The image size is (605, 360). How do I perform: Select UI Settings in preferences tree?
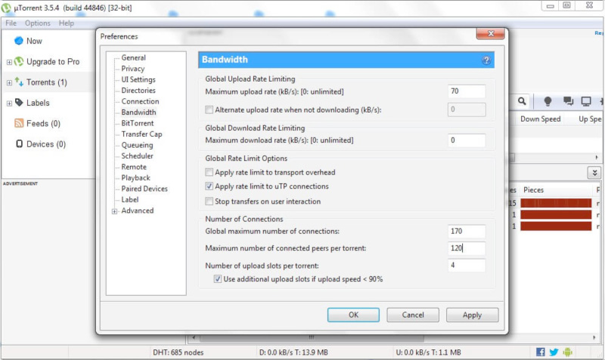coord(138,79)
